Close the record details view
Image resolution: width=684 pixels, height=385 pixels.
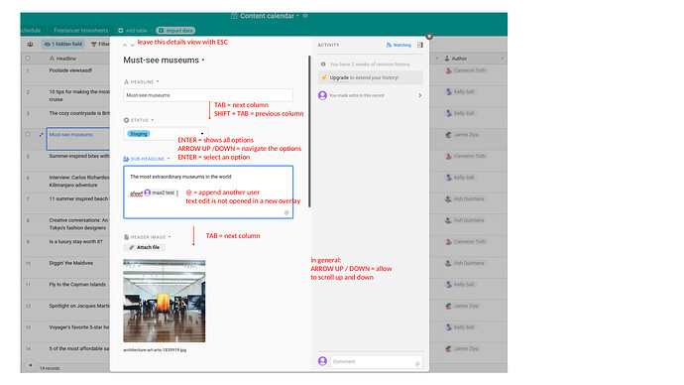coord(429,37)
